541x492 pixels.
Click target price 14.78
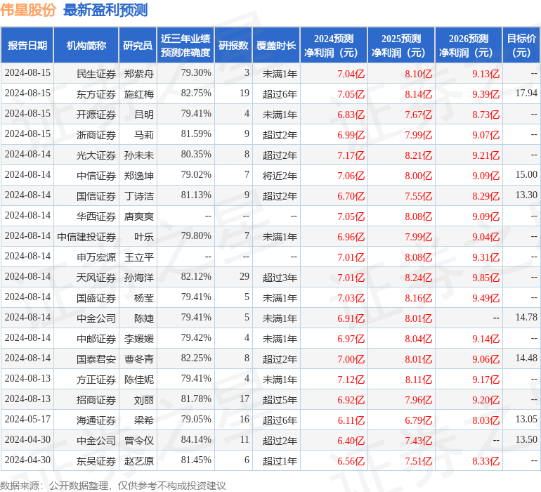pyautogui.click(x=526, y=317)
